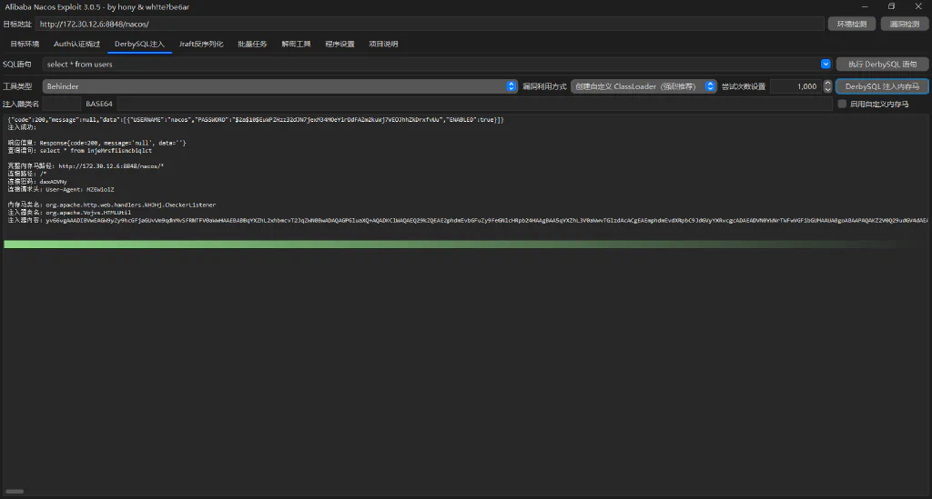Click the green progress bar
Screen dimensions: 932x499
[465, 245]
